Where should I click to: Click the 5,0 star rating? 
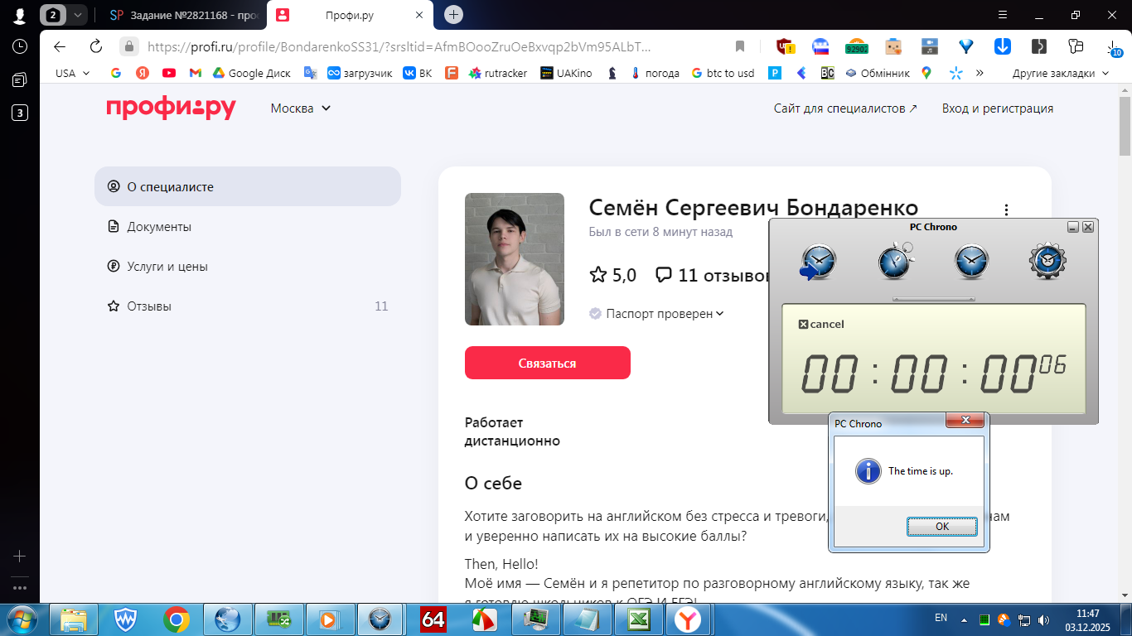[x=612, y=275]
